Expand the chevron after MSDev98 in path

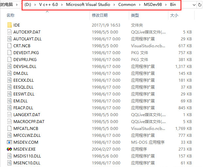166,5
